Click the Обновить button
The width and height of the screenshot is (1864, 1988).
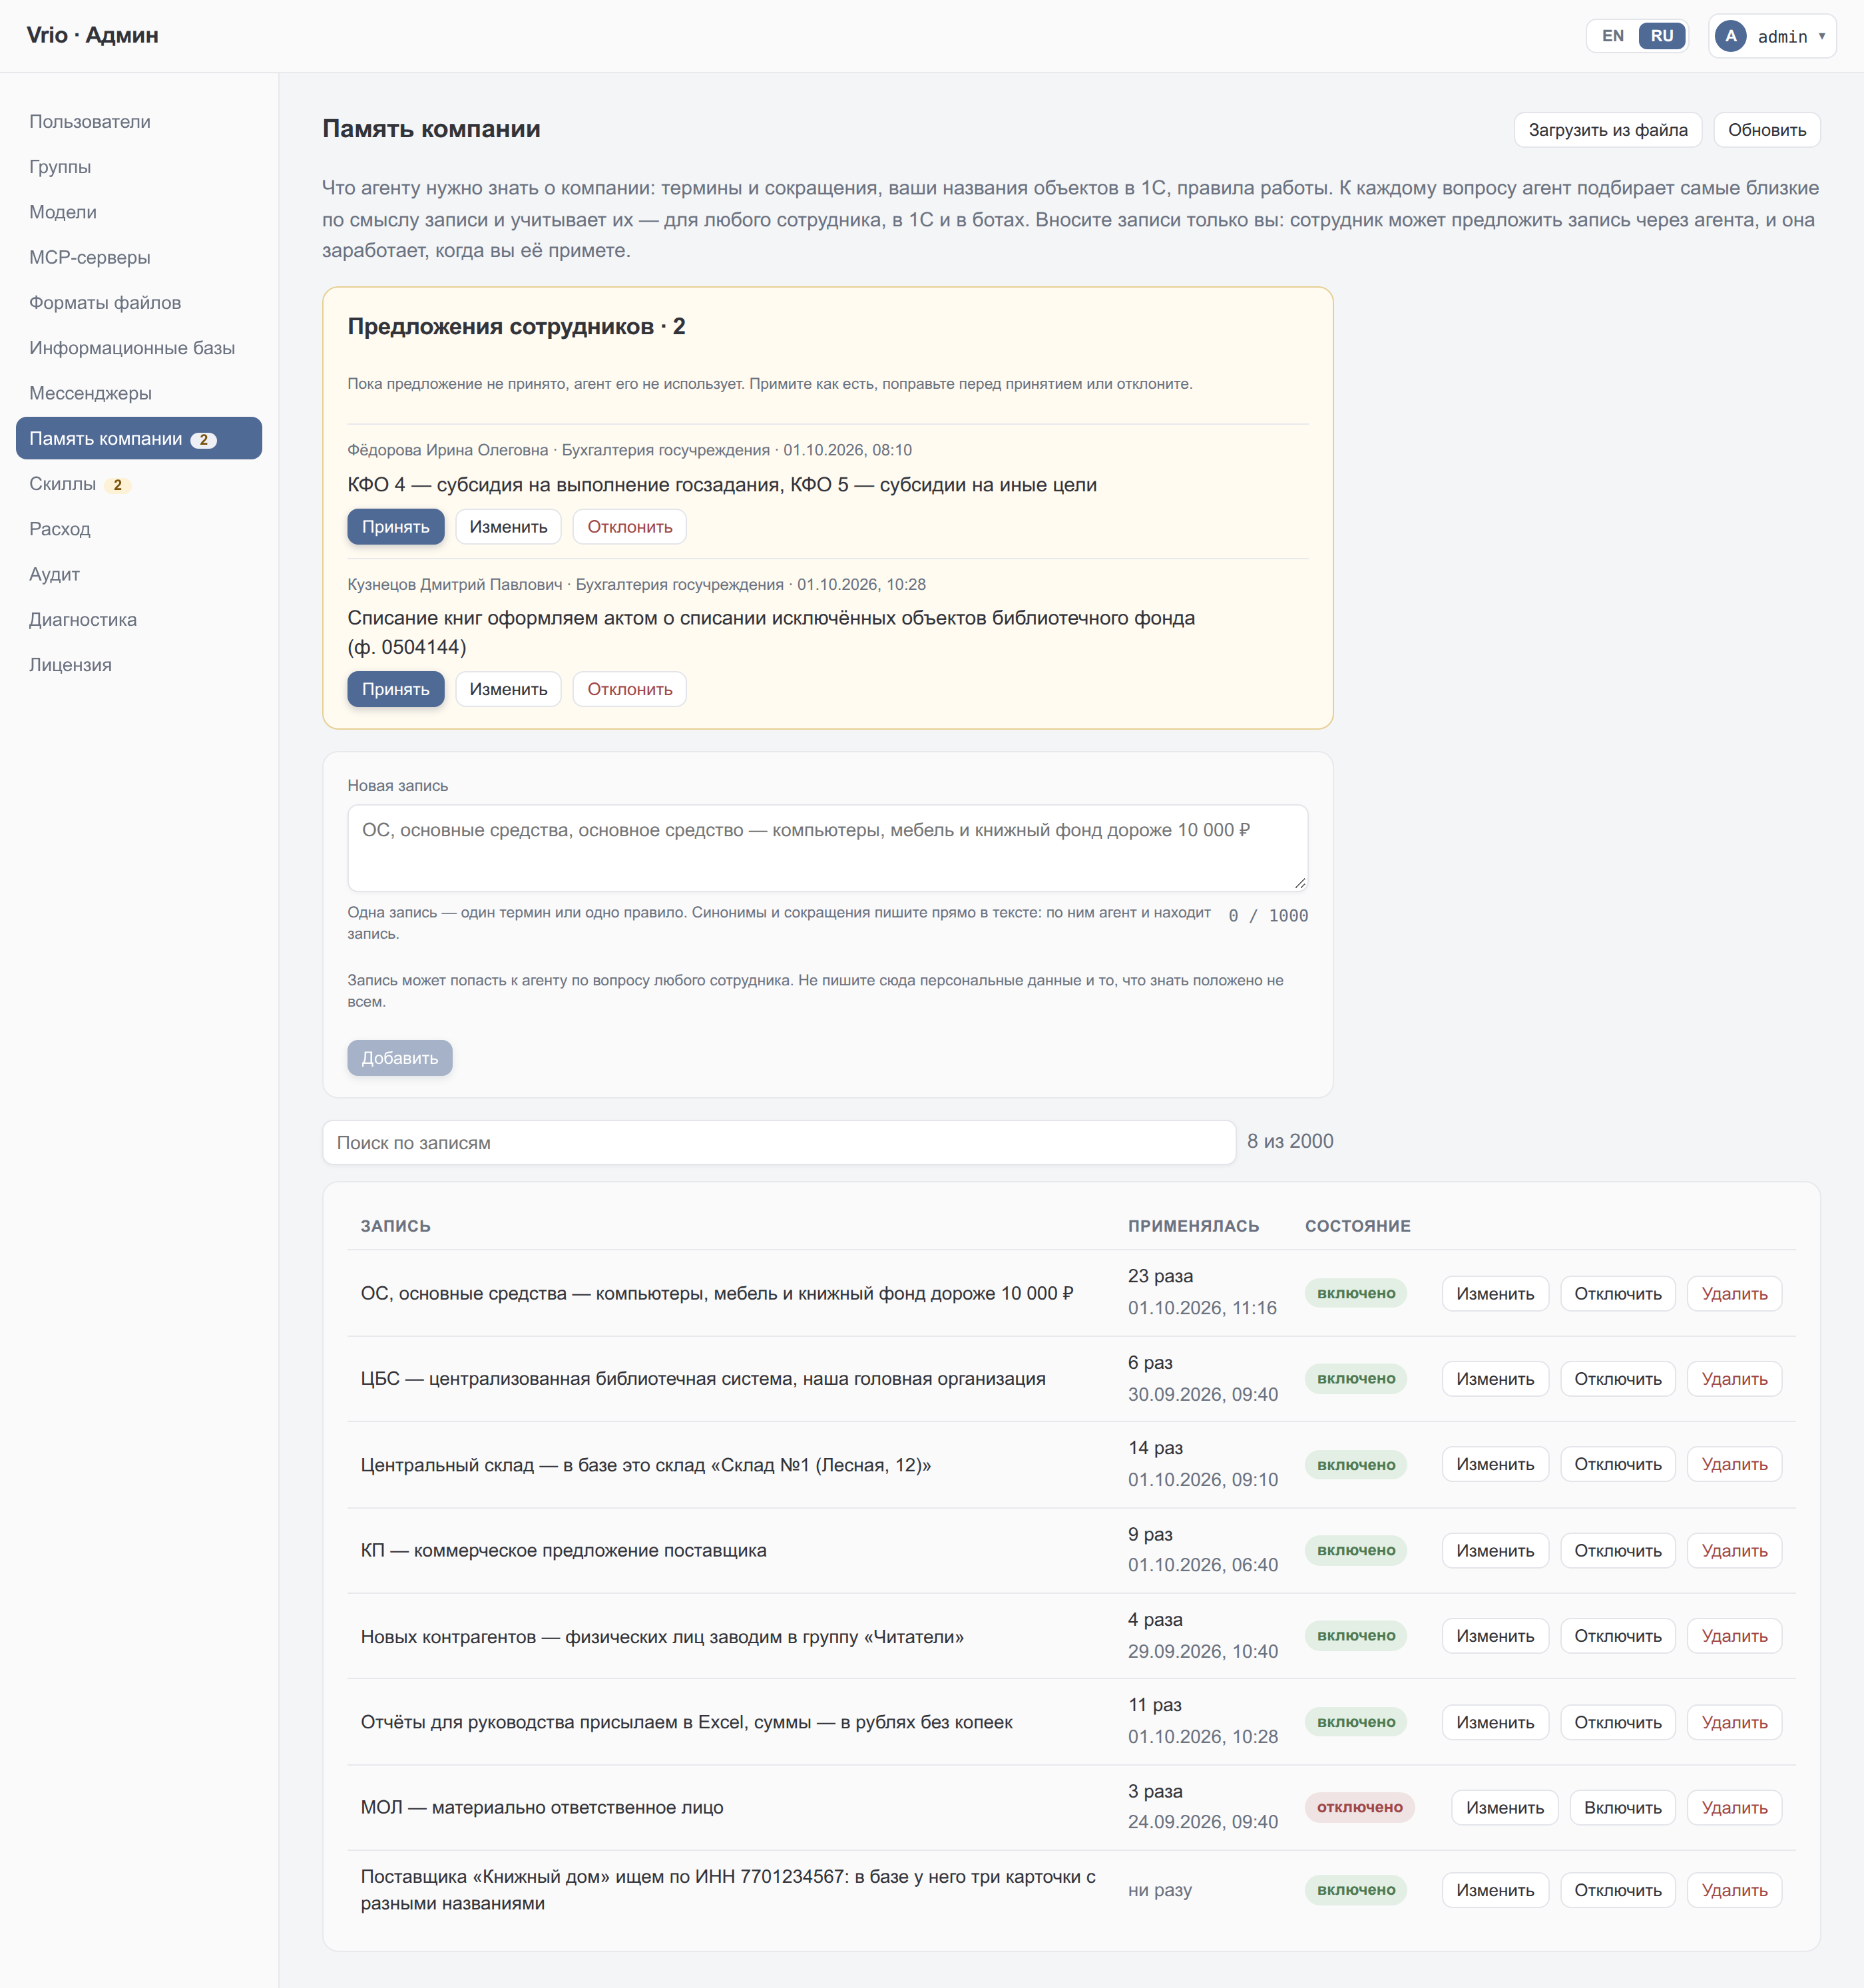tap(1766, 130)
